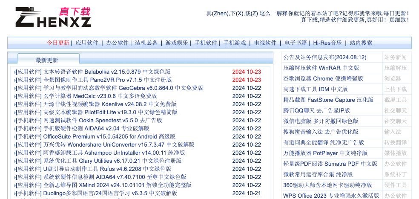The image size is (419, 199).
Task: Open Rufus v4.6.2208 中文绿色版 link
Action: coord(107,169)
